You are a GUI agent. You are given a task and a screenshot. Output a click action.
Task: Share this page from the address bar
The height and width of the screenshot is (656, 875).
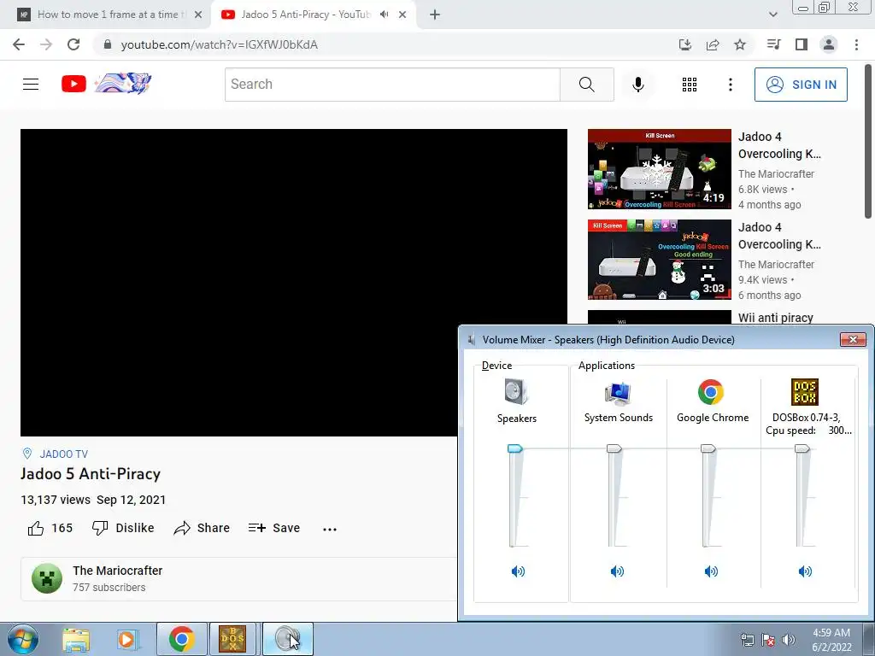click(713, 44)
